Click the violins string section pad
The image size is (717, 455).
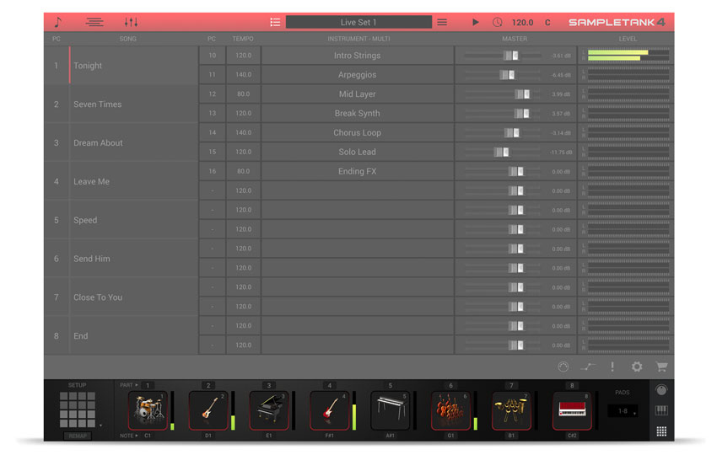tap(451, 410)
